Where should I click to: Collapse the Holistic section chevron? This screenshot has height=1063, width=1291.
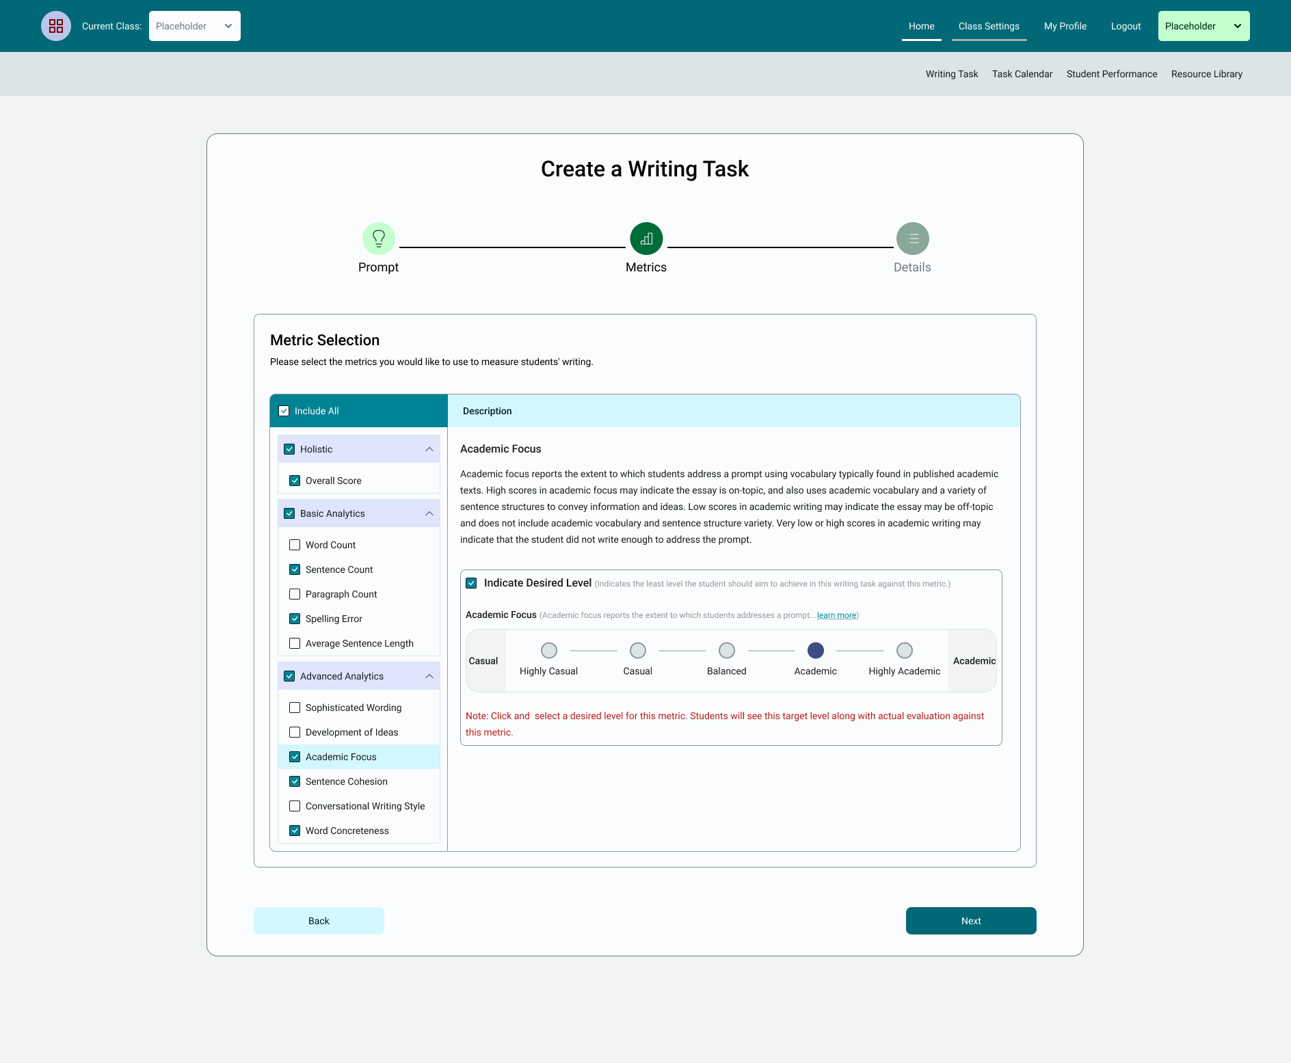(429, 449)
